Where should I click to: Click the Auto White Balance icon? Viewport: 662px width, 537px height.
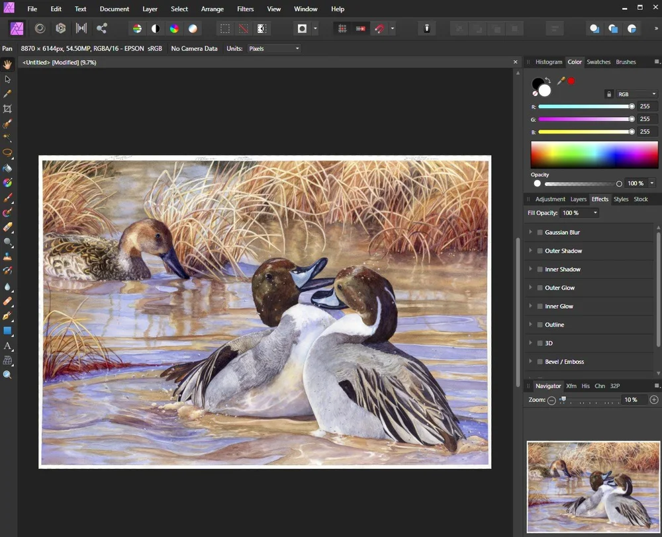coord(193,28)
